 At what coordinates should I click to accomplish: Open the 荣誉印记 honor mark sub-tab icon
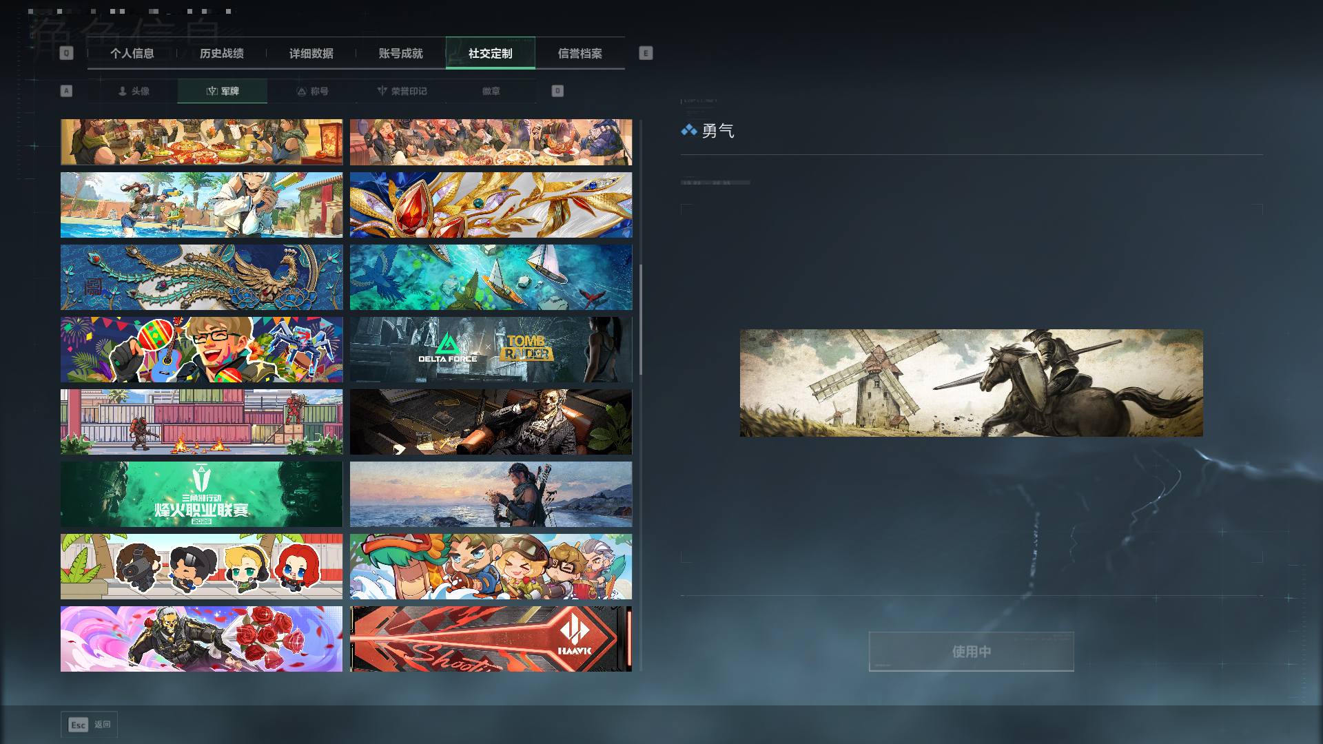pos(382,91)
